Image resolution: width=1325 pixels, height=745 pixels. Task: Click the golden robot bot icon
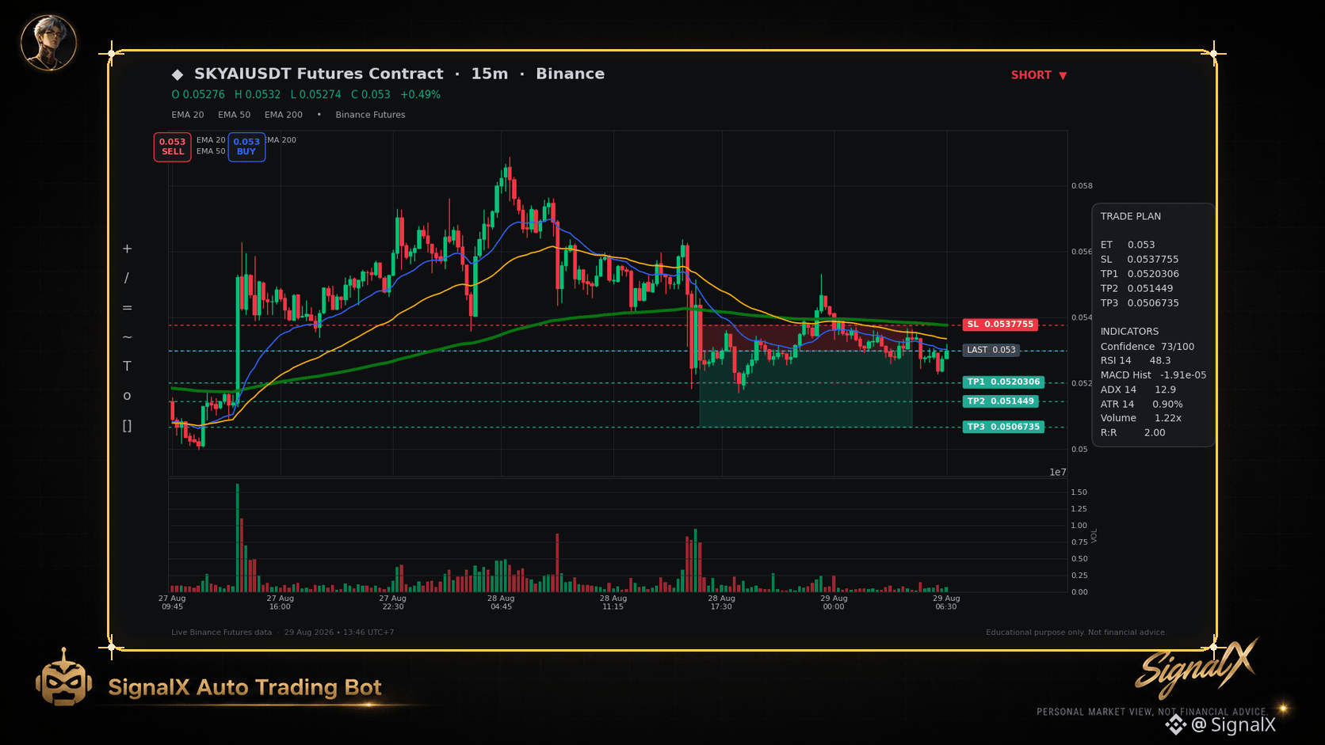63,678
